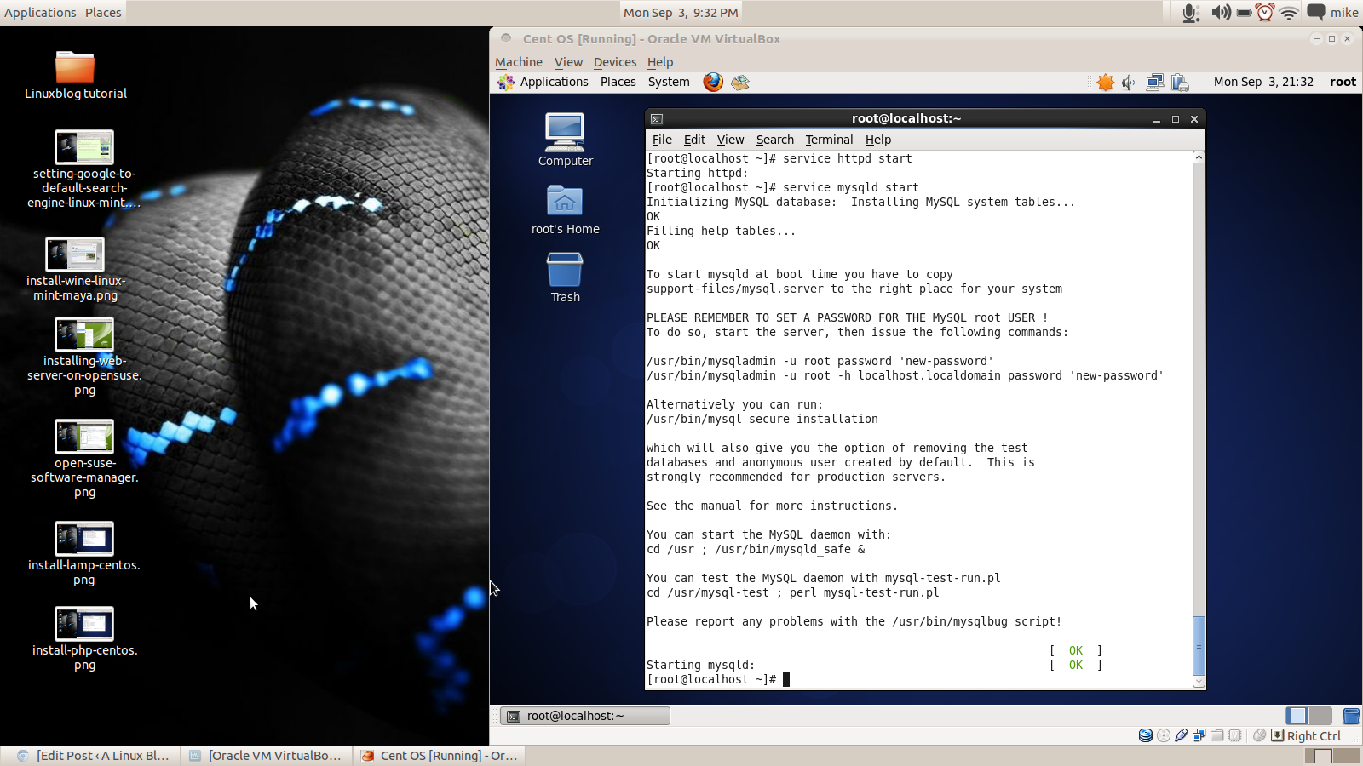Image resolution: width=1363 pixels, height=766 pixels.
Task: Open the terminal Search menu
Action: point(774,140)
